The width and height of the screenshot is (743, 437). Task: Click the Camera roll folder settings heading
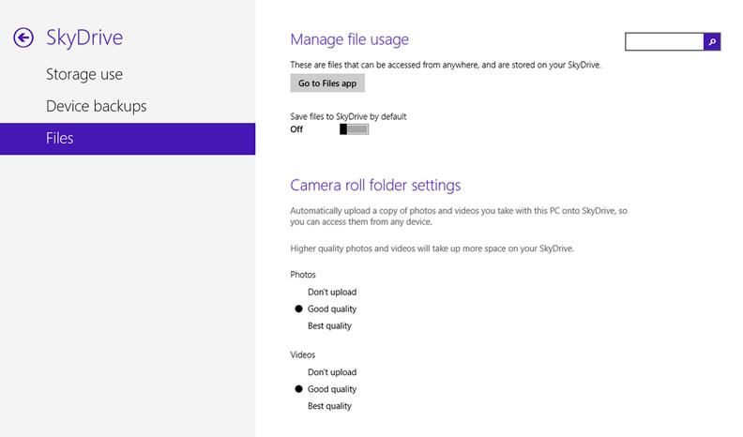tap(375, 185)
